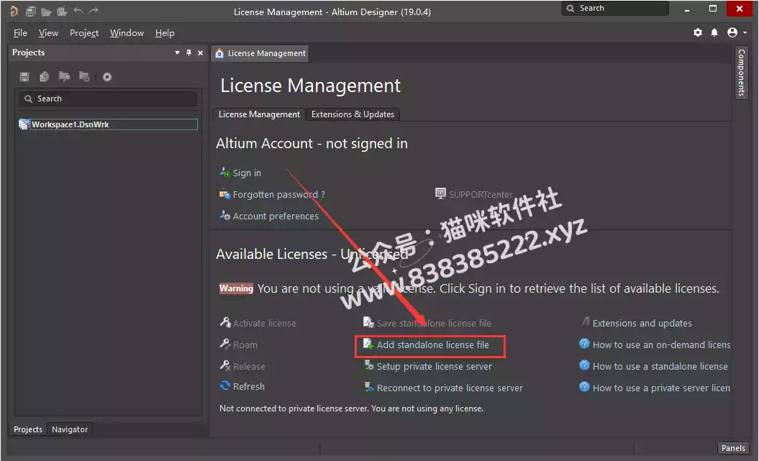This screenshot has height=461, width=759.
Task: Click the Projects panel Search field
Action: click(x=108, y=99)
